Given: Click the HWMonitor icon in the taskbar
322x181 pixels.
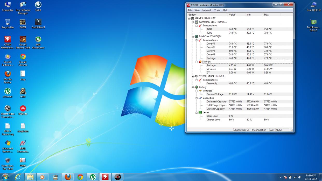Looking at the screenshot, I should pyautogui.click(x=105, y=177).
